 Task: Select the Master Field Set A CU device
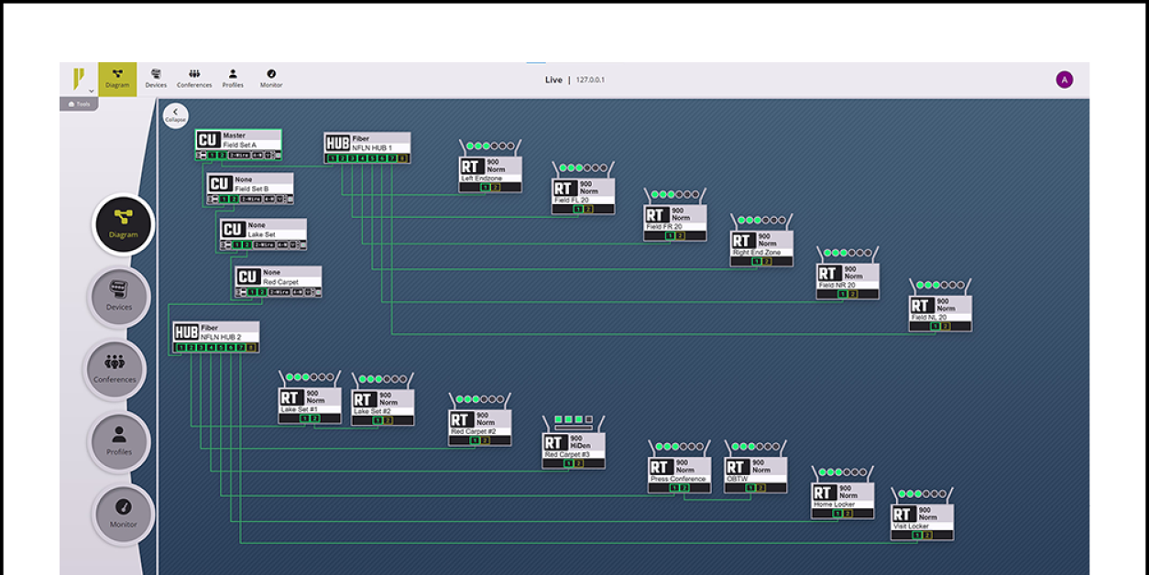(208, 140)
